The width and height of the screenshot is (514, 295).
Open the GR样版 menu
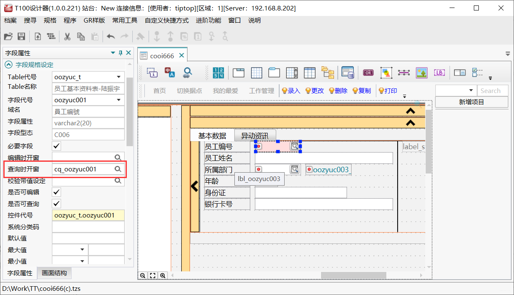pyautogui.click(x=94, y=20)
